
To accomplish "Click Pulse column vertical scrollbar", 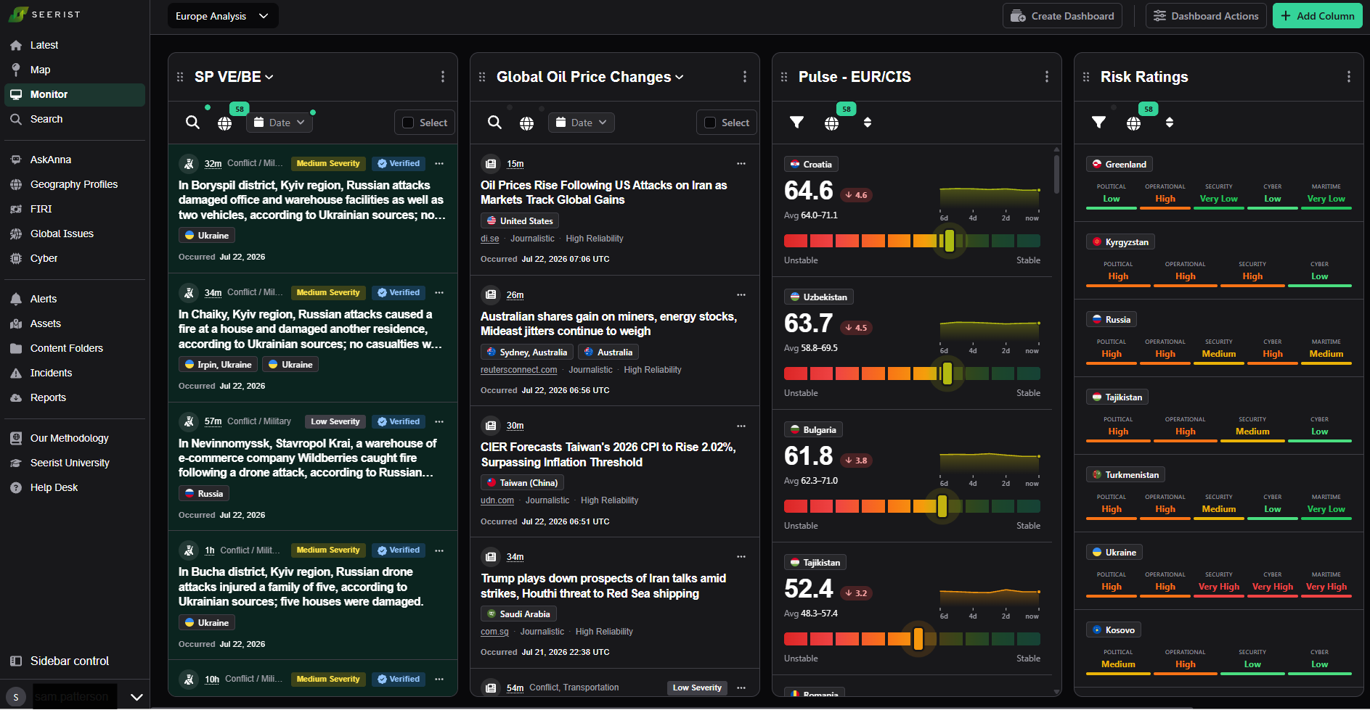I will [x=1056, y=174].
